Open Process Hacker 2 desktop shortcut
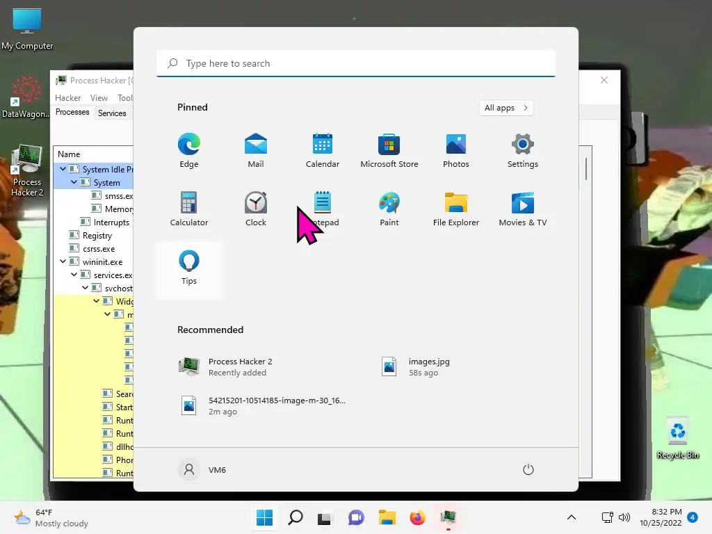The width and height of the screenshot is (712, 534). pos(27,171)
